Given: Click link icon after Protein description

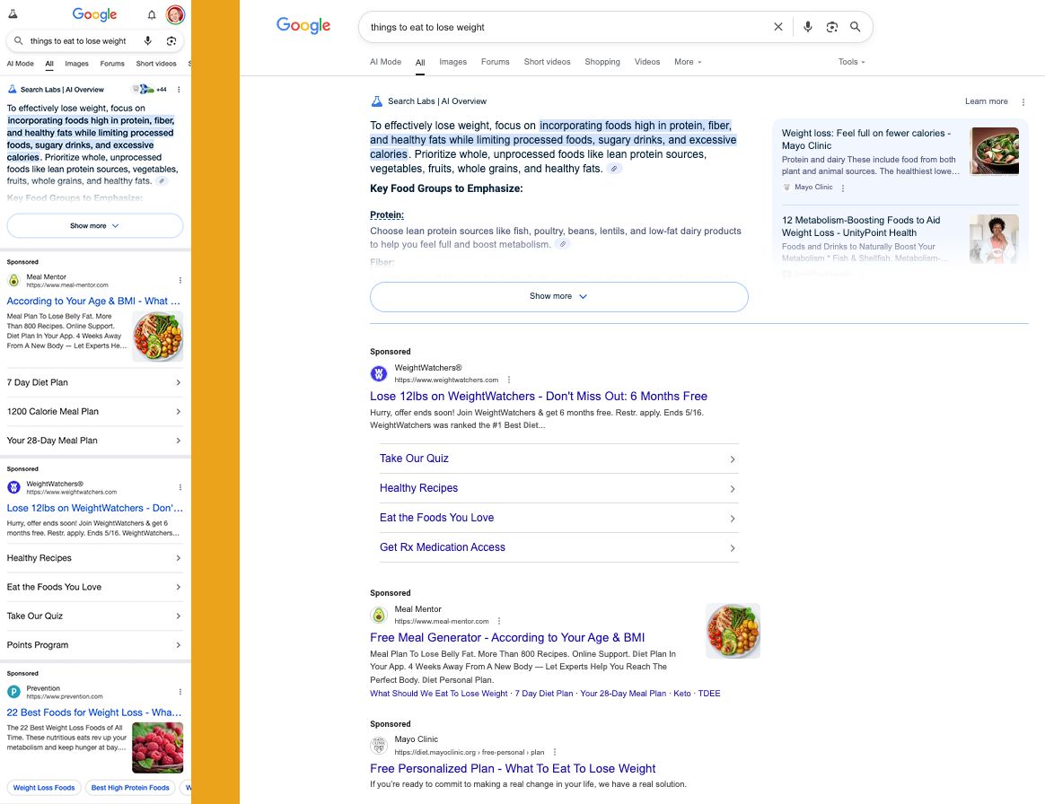Looking at the screenshot, I should 563,244.
